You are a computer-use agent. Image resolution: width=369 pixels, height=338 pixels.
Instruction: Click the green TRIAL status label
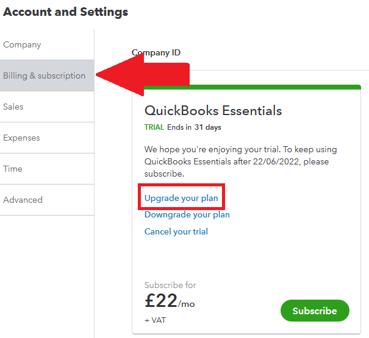tap(154, 127)
